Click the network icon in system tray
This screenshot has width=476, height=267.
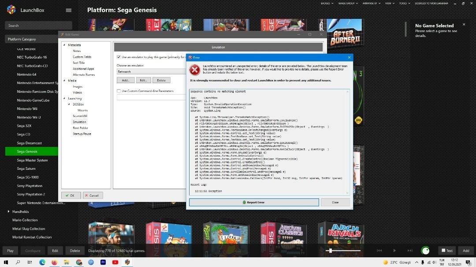(x=429, y=263)
